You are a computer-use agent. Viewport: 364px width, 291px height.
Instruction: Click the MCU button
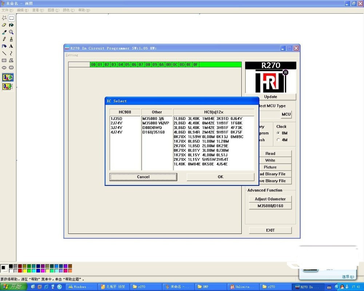pyautogui.click(x=286, y=114)
